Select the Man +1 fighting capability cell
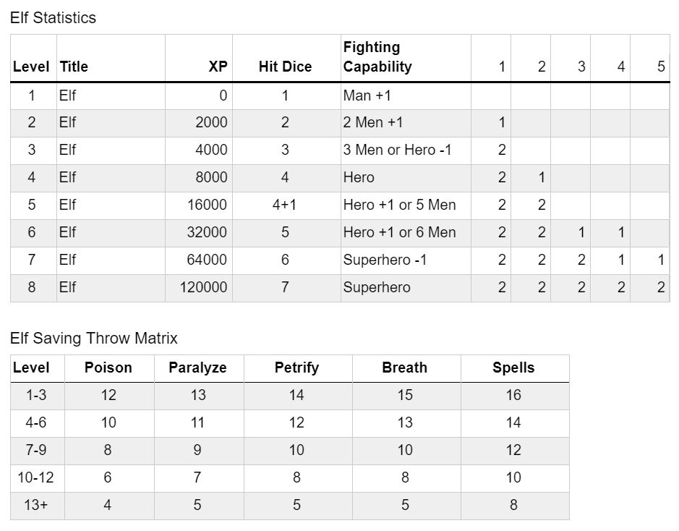Screen dimensions: 679x531 coord(367,95)
